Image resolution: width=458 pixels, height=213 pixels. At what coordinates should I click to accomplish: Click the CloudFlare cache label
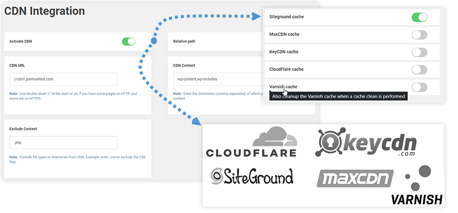click(x=286, y=70)
